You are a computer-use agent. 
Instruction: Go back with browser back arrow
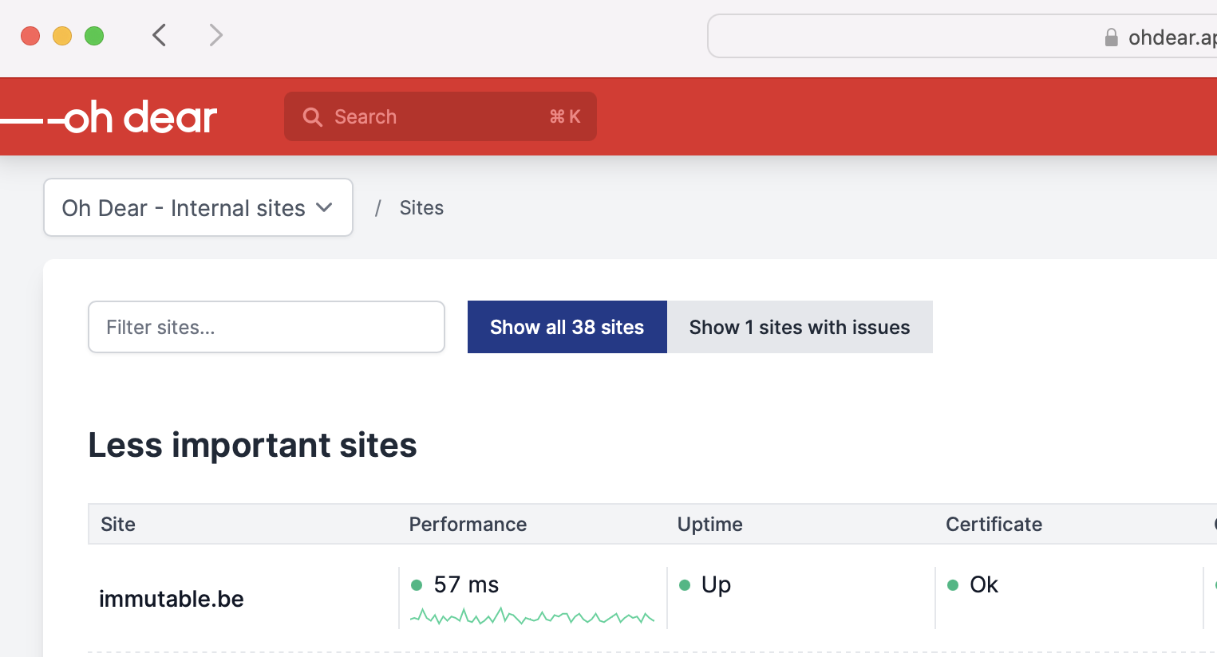(160, 35)
